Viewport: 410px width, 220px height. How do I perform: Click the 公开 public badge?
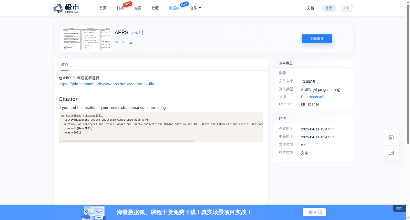click(x=137, y=32)
